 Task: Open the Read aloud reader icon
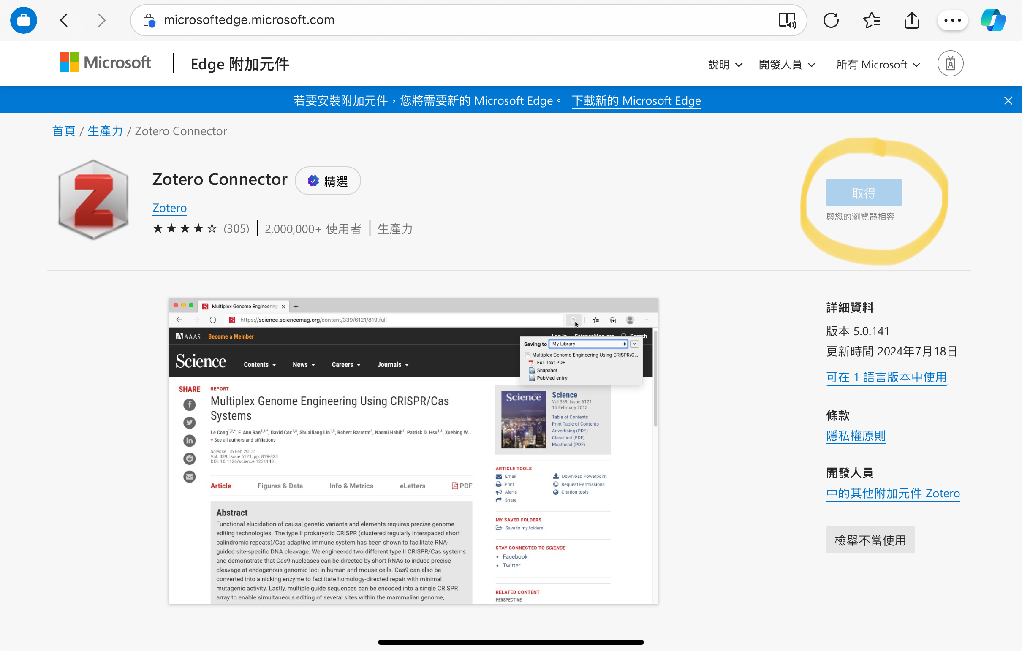(786, 20)
